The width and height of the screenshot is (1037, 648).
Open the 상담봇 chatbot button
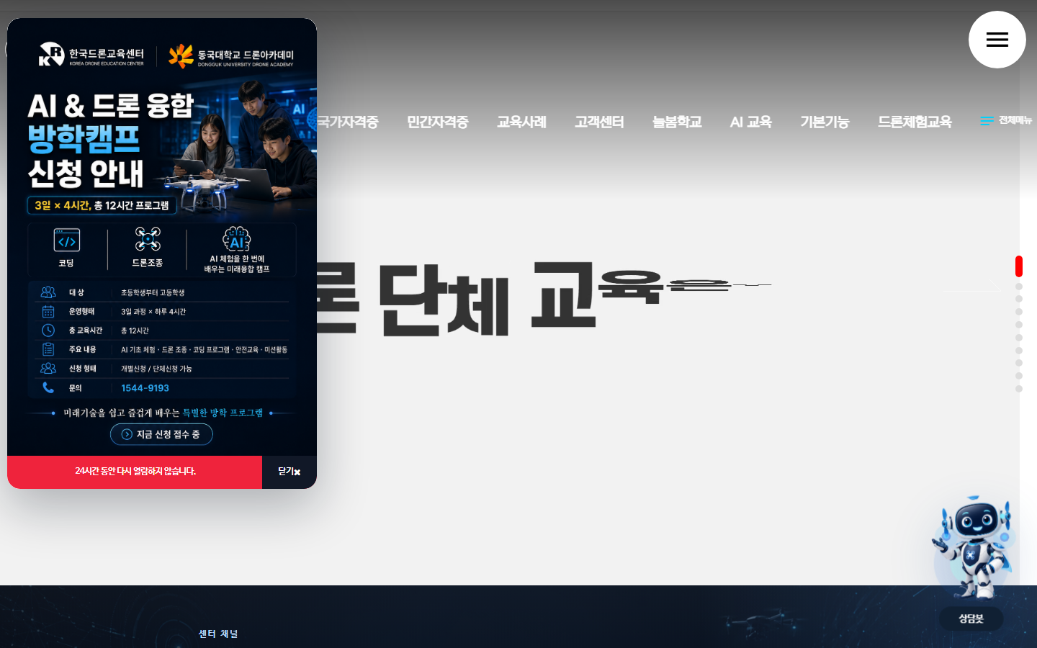point(971,618)
